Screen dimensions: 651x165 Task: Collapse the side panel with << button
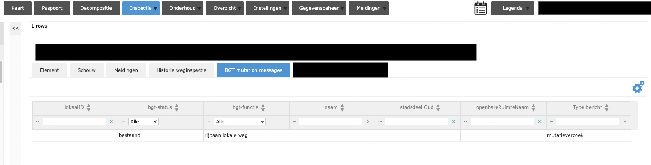coord(15,28)
